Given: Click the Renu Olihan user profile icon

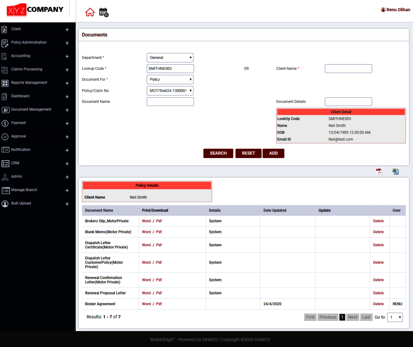Looking at the screenshot, I should [x=382, y=9].
